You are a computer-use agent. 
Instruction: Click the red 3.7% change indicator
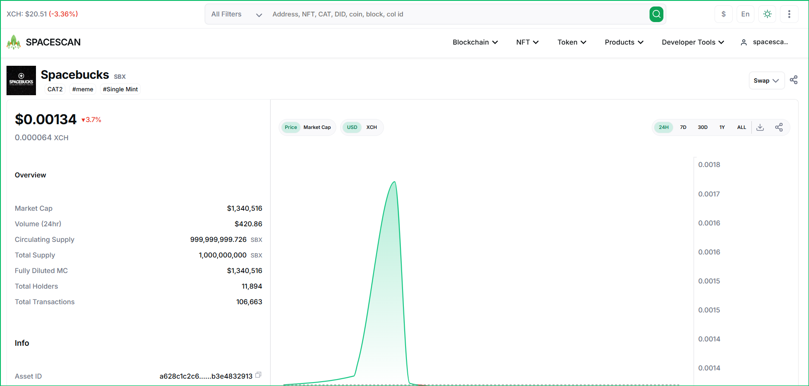(x=91, y=120)
